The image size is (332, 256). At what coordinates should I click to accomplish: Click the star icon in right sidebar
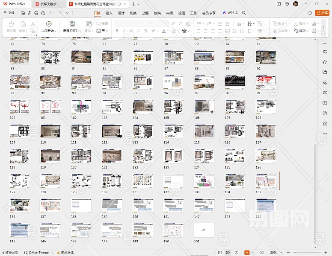325,62
